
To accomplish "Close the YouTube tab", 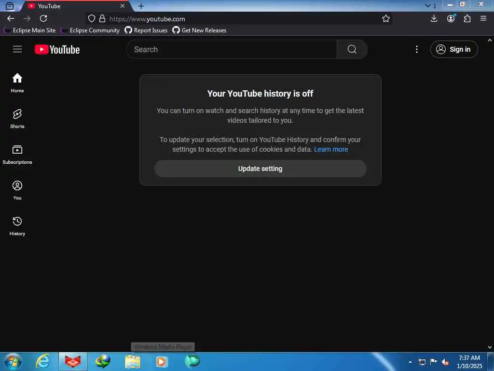I will click(x=123, y=6).
